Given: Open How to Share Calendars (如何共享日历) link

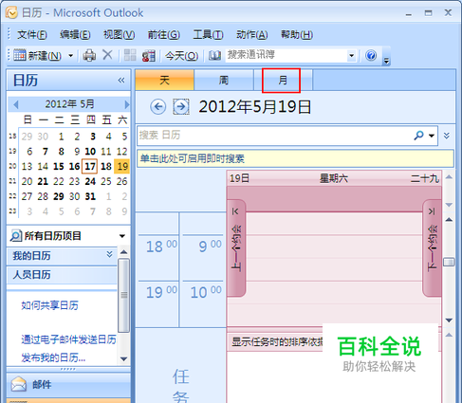Looking at the screenshot, I should point(49,305).
